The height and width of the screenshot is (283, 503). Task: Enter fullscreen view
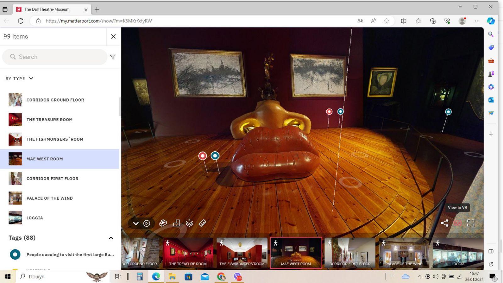point(471,223)
